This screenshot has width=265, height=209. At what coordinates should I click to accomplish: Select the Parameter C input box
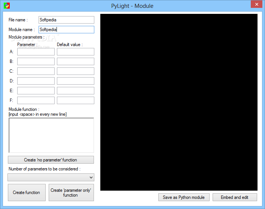pyautogui.click(x=36, y=71)
